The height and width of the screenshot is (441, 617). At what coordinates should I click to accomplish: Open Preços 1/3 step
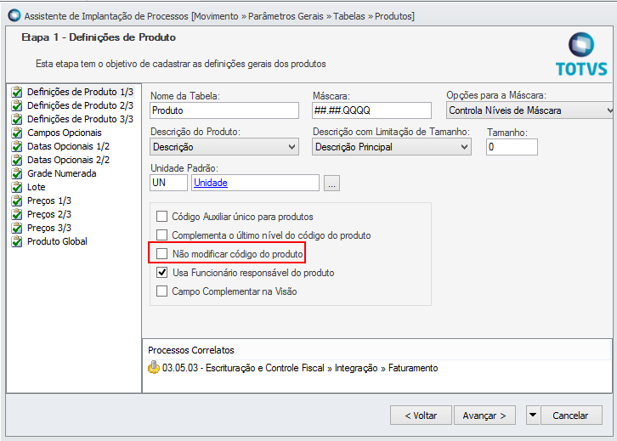(x=49, y=201)
